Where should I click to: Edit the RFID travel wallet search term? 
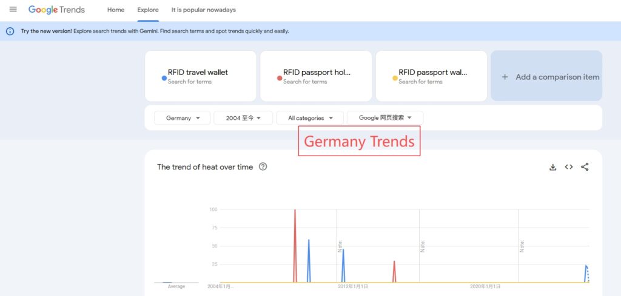tap(198, 73)
